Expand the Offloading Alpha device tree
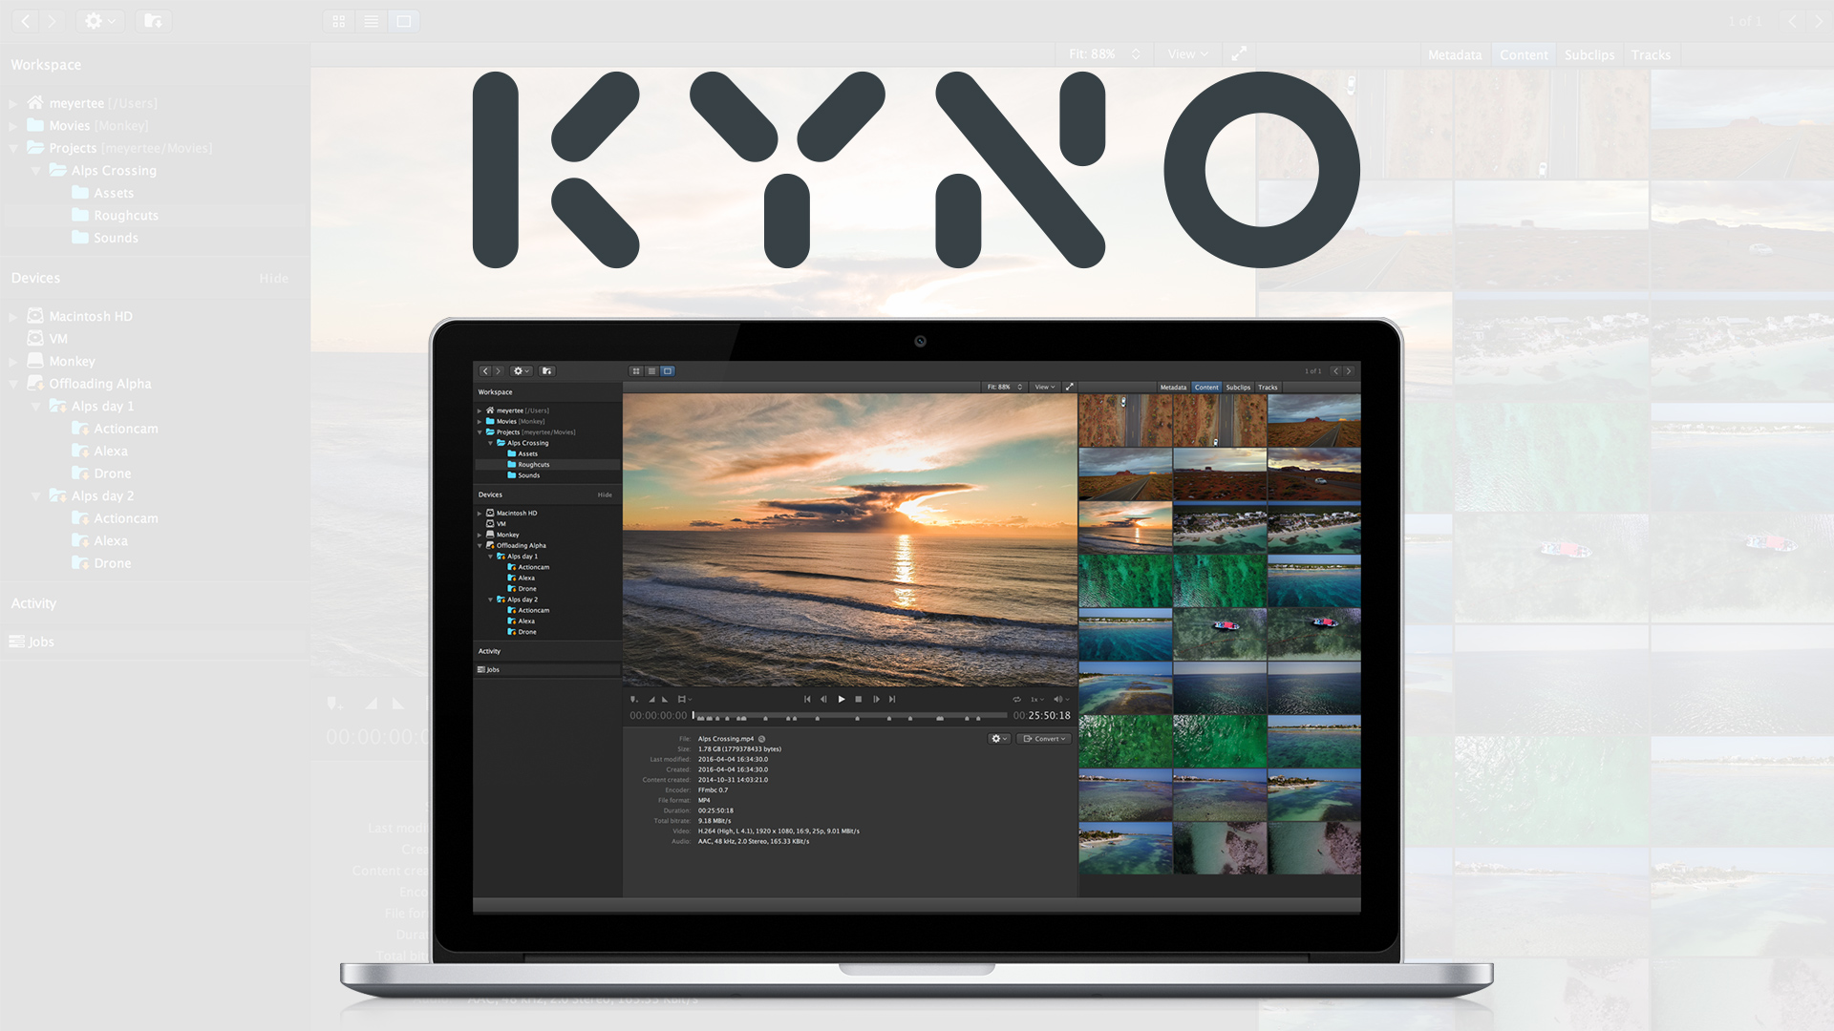The width and height of the screenshot is (1834, 1031). [12, 383]
